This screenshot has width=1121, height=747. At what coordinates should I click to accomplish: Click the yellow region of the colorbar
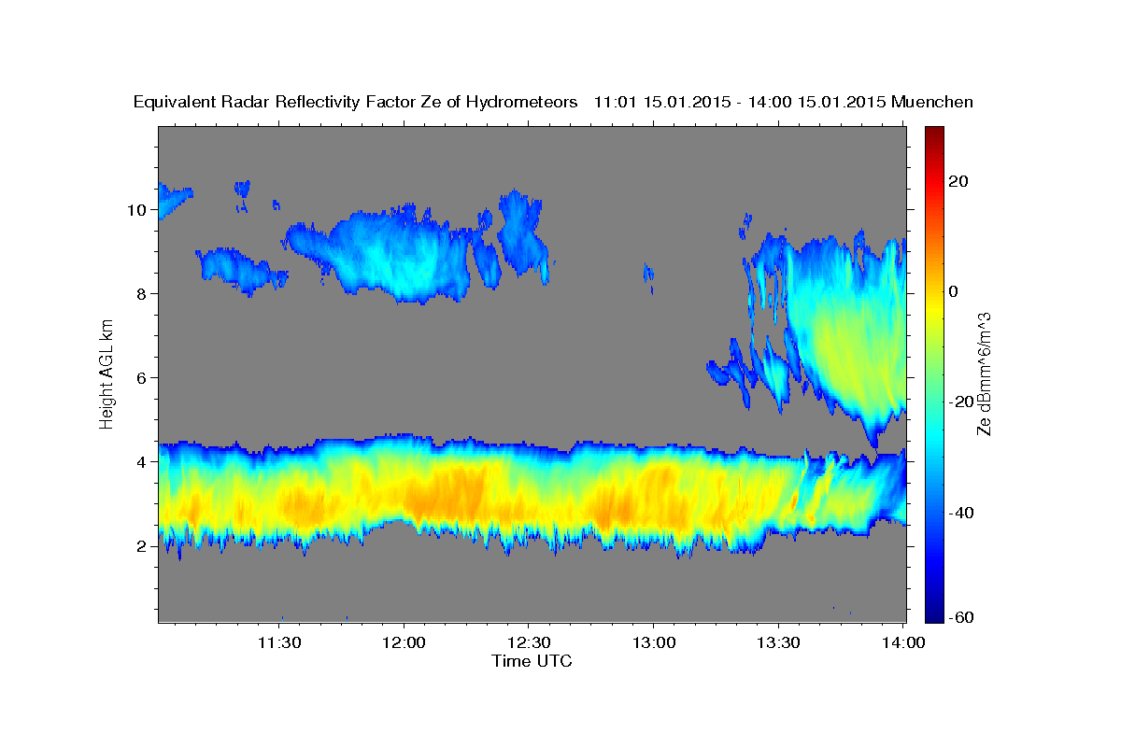click(x=934, y=308)
